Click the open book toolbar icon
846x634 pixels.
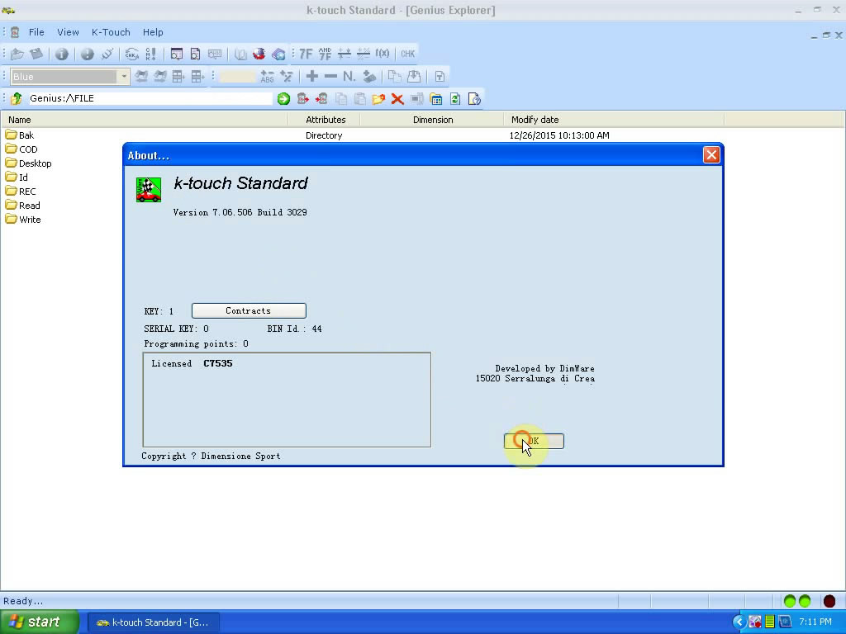240,54
